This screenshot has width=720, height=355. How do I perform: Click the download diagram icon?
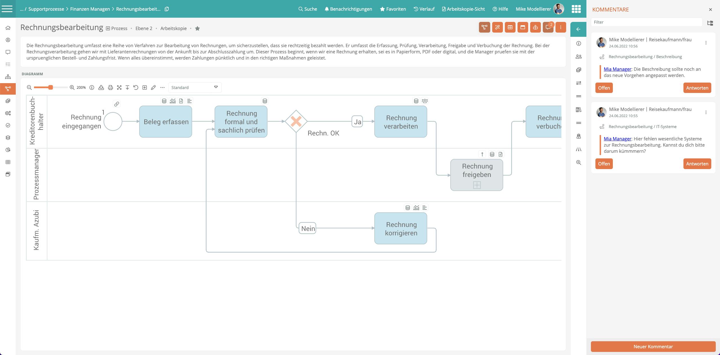click(101, 88)
